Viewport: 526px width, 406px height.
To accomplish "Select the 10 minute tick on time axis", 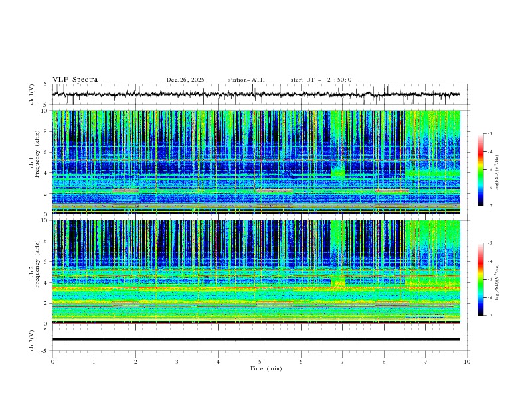I will pyautogui.click(x=467, y=361).
